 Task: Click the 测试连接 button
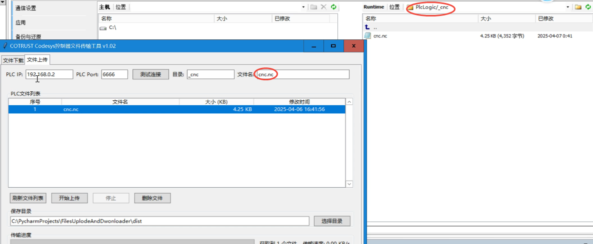pos(150,74)
